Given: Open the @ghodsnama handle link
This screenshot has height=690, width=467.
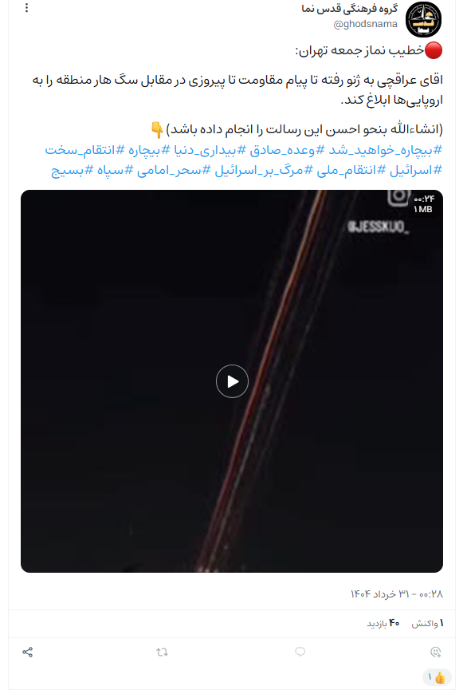Looking at the screenshot, I should (x=366, y=24).
